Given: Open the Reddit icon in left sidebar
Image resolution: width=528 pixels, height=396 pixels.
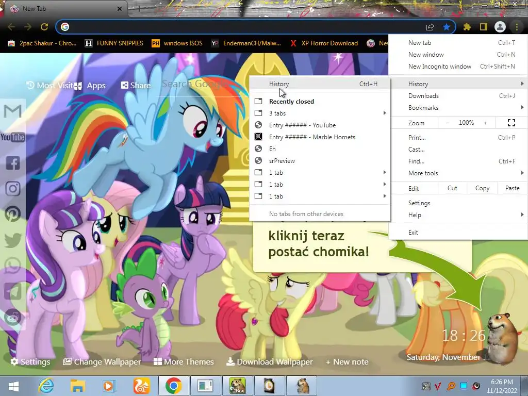Looking at the screenshot, I should (x=13, y=317).
